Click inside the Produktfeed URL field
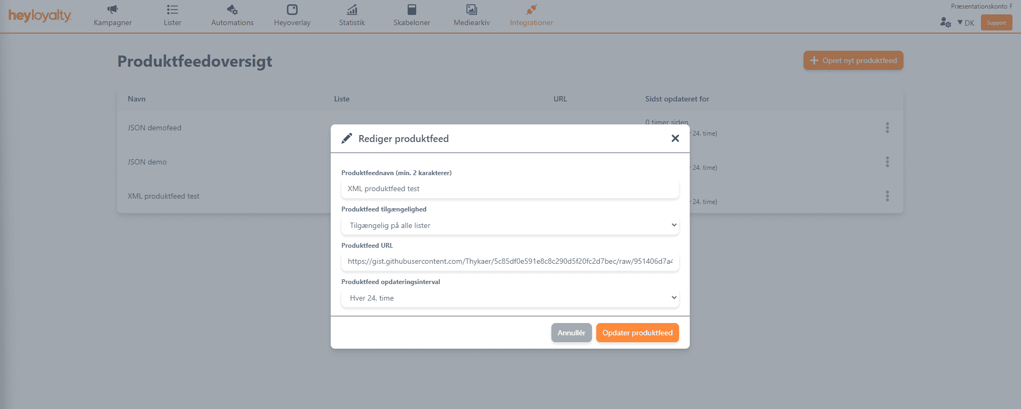Viewport: 1021px width, 409px height. [510, 262]
